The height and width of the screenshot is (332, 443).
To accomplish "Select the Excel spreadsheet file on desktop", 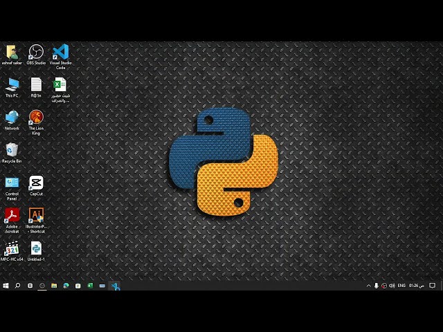I will point(60,90).
